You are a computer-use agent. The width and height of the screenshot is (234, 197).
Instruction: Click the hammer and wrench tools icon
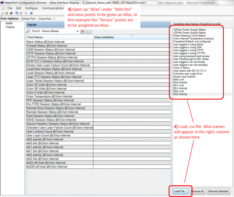coord(21,13)
